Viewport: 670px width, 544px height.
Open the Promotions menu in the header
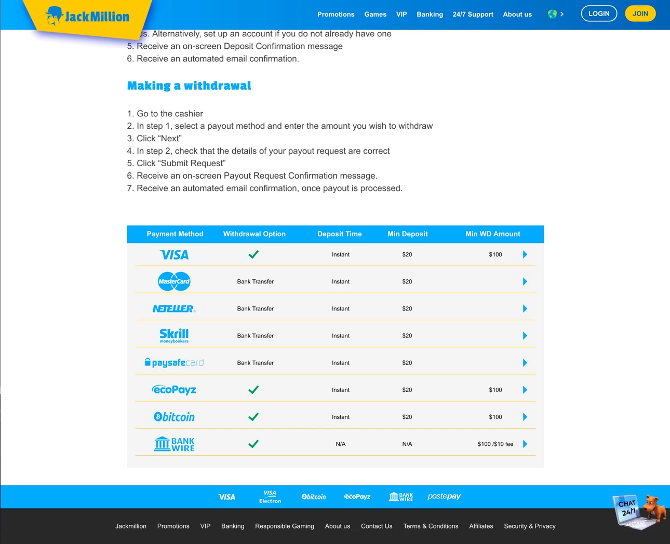336,15
